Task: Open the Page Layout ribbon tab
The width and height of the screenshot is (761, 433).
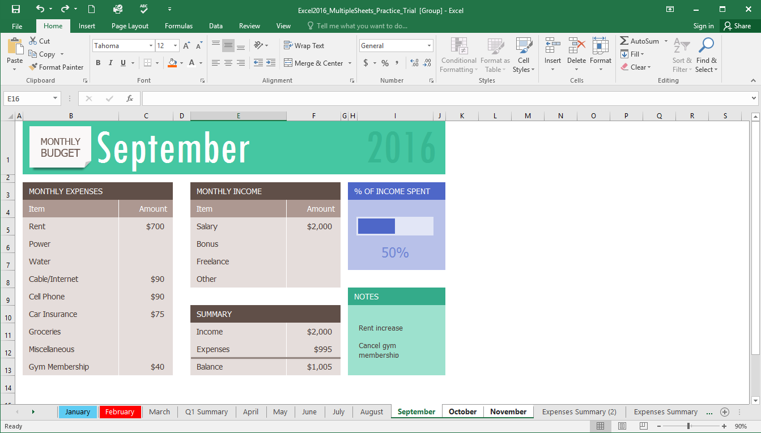Action: pos(130,26)
